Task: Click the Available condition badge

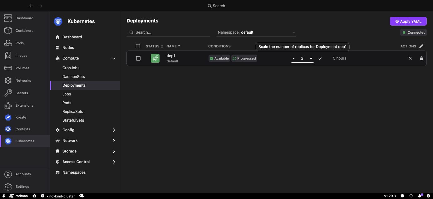Action: (219, 58)
